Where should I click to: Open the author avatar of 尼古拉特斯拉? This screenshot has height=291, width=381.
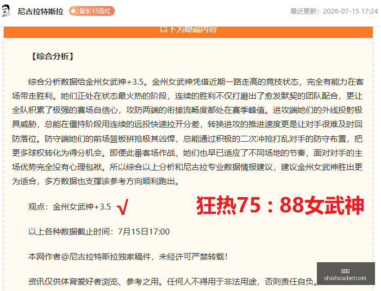[x=6, y=11]
